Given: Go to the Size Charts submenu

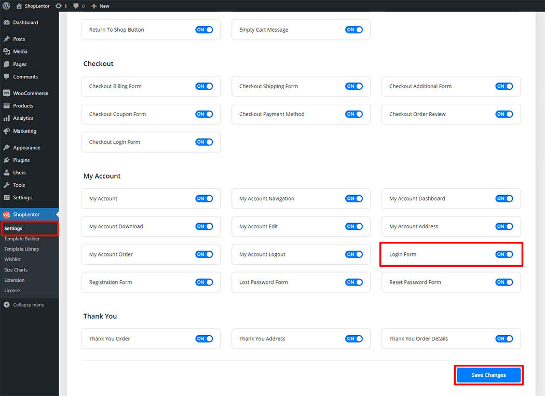Looking at the screenshot, I should pos(16,270).
